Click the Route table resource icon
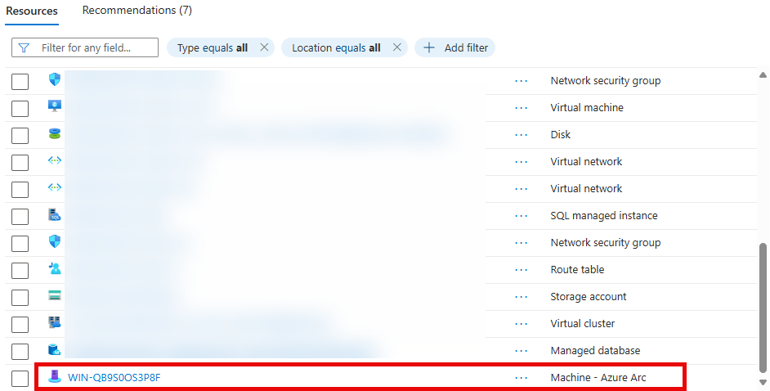The height and width of the screenshot is (391, 770). (x=55, y=269)
